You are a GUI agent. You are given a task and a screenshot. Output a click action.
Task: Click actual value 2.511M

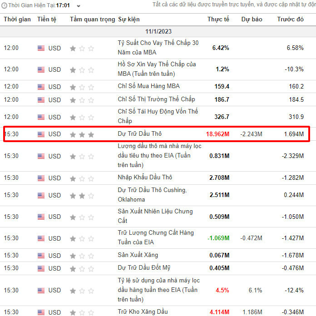pyautogui.click(x=219, y=195)
